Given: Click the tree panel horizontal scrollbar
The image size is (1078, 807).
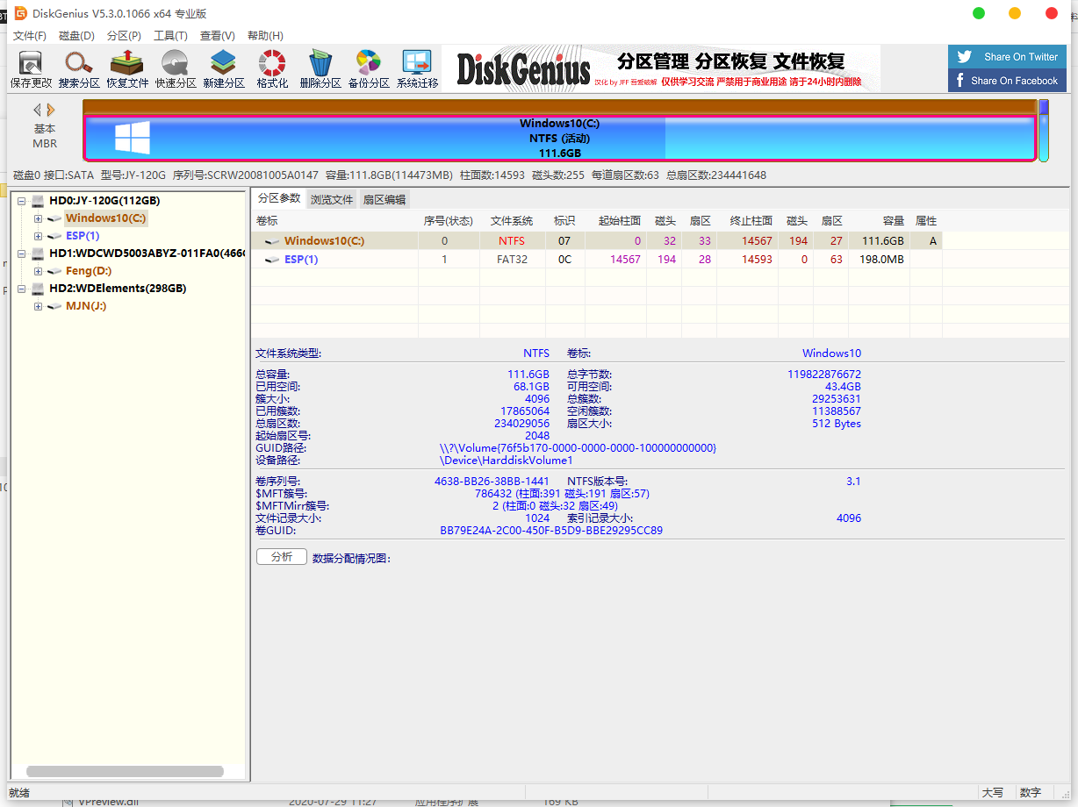Looking at the screenshot, I should point(125,772).
